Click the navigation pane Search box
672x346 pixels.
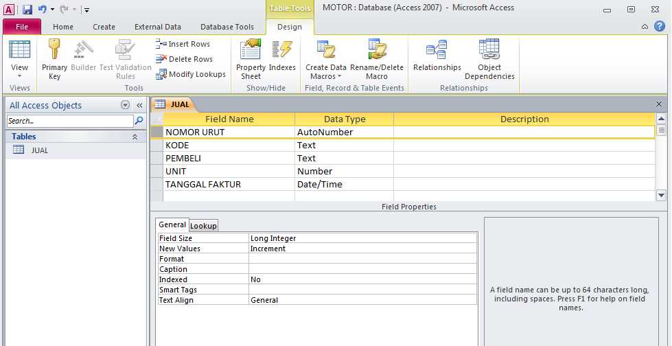pyautogui.click(x=70, y=121)
